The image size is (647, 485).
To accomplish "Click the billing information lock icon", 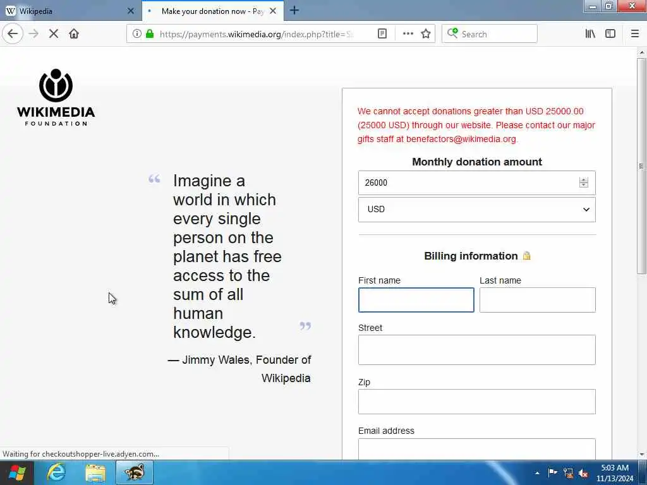I will 526,256.
